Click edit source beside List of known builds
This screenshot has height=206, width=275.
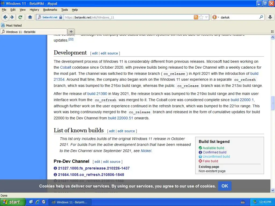point(126,131)
